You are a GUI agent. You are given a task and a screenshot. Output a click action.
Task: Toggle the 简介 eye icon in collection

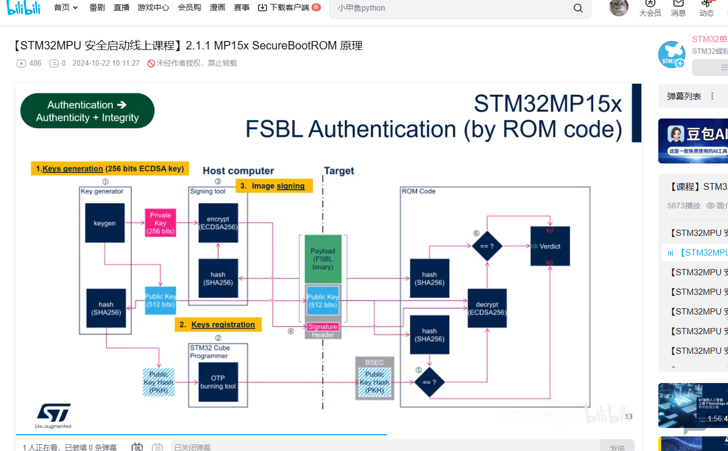click(x=711, y=206)
